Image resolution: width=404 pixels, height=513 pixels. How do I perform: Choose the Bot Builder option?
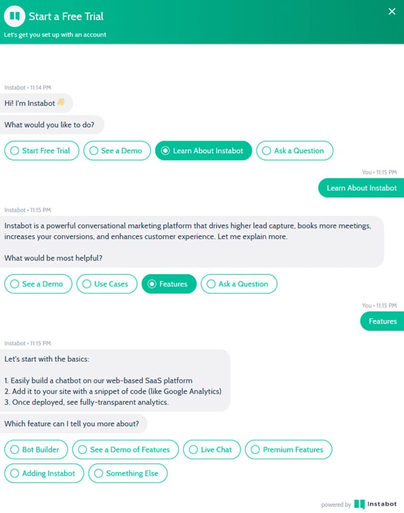(36, 450)
